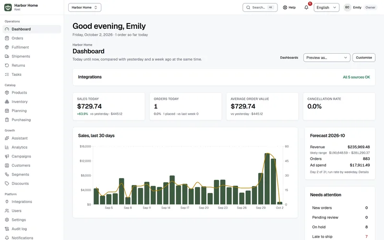Viewport: 384px width, 240px height.
Task: Click the Help button label
Action: (292, 7)
